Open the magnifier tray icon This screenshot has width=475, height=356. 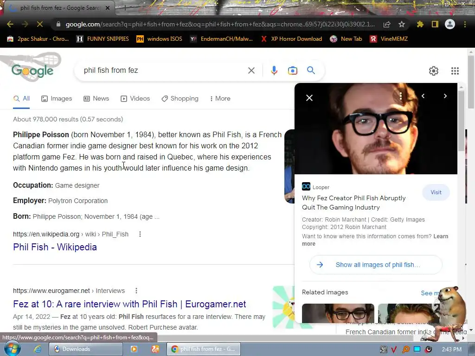click(x=405, y=350)
